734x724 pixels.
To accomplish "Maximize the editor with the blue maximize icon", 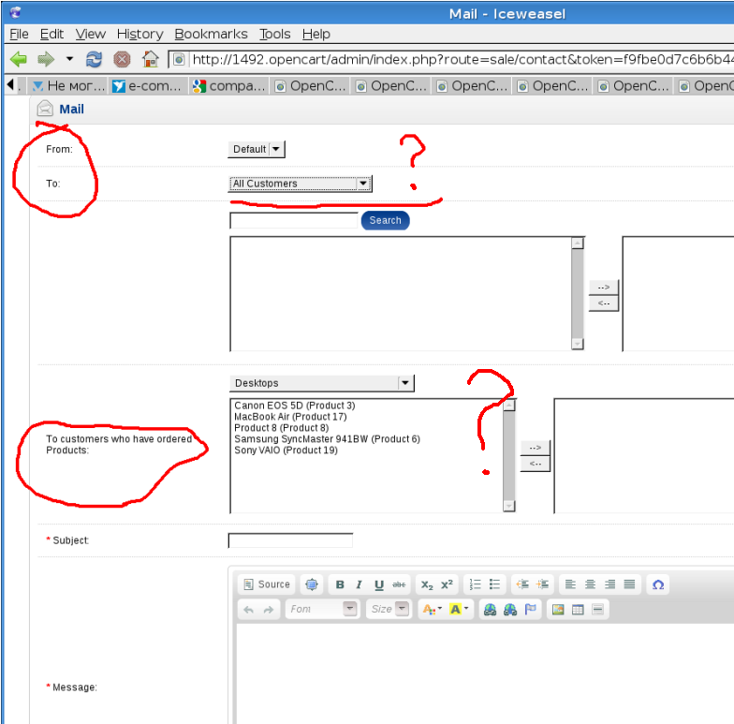I will [x=311, y=584].
